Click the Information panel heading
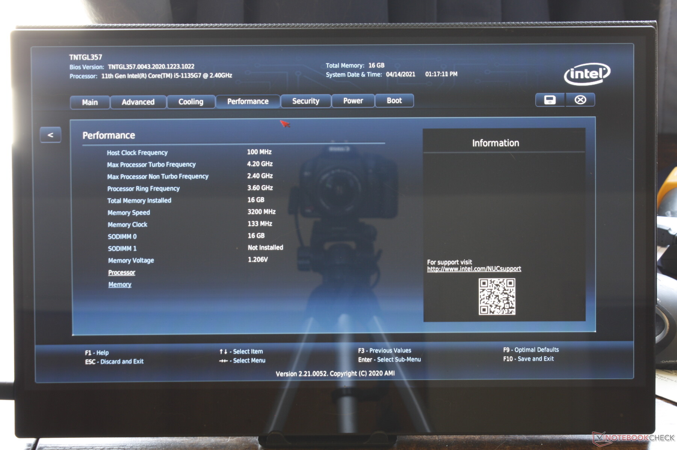Image resolution: width=677 pixels, height=450 pixels. pyautogui.click(x=496, y=143)
